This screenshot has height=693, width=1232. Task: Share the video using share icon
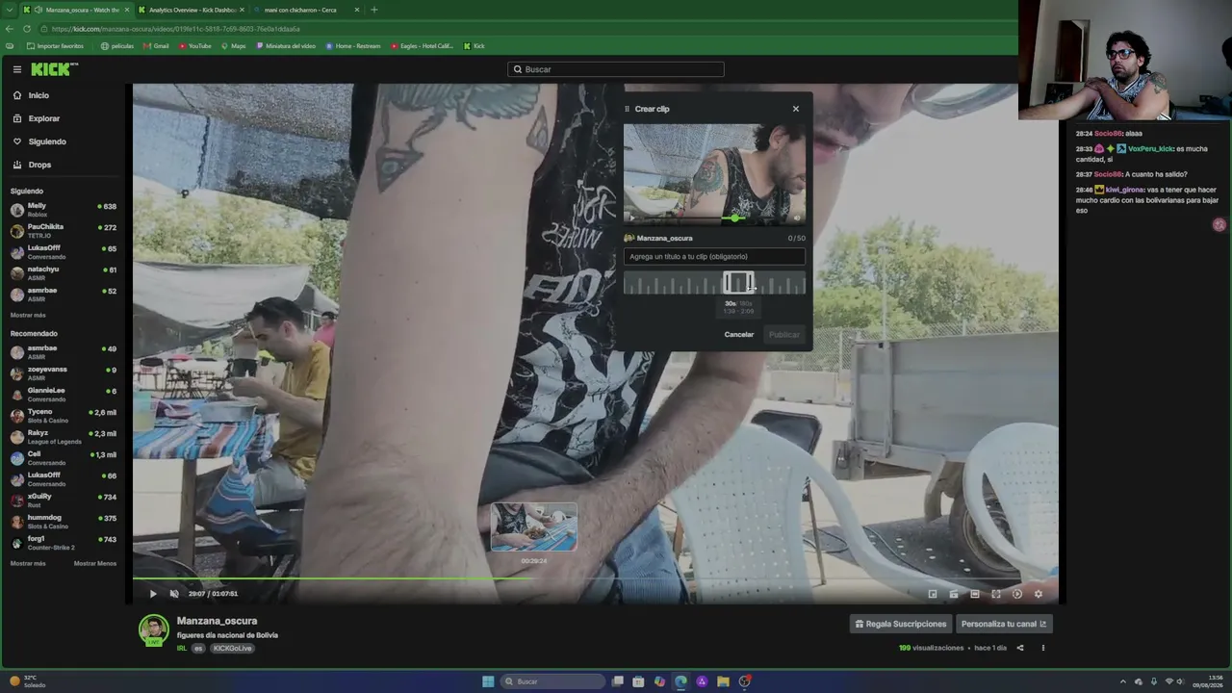[1020, 648]
